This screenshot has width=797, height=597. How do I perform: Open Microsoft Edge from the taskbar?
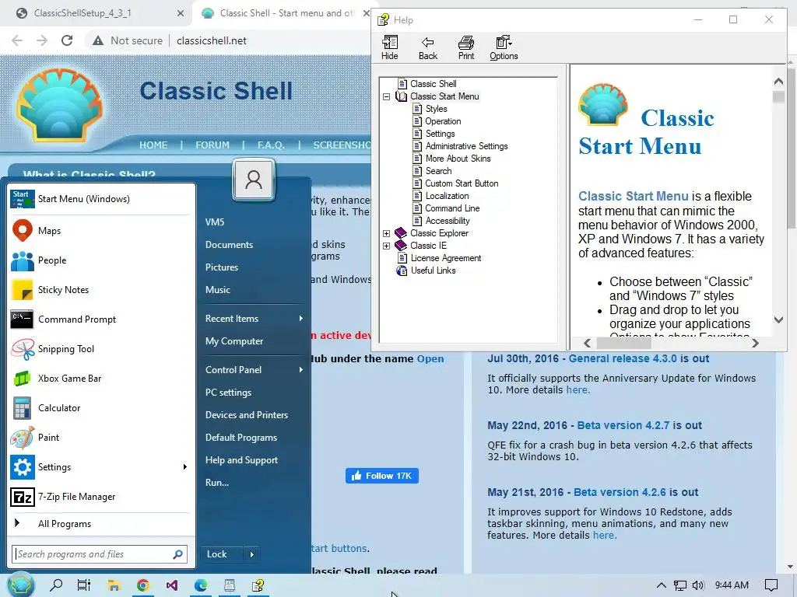(201, 585)
